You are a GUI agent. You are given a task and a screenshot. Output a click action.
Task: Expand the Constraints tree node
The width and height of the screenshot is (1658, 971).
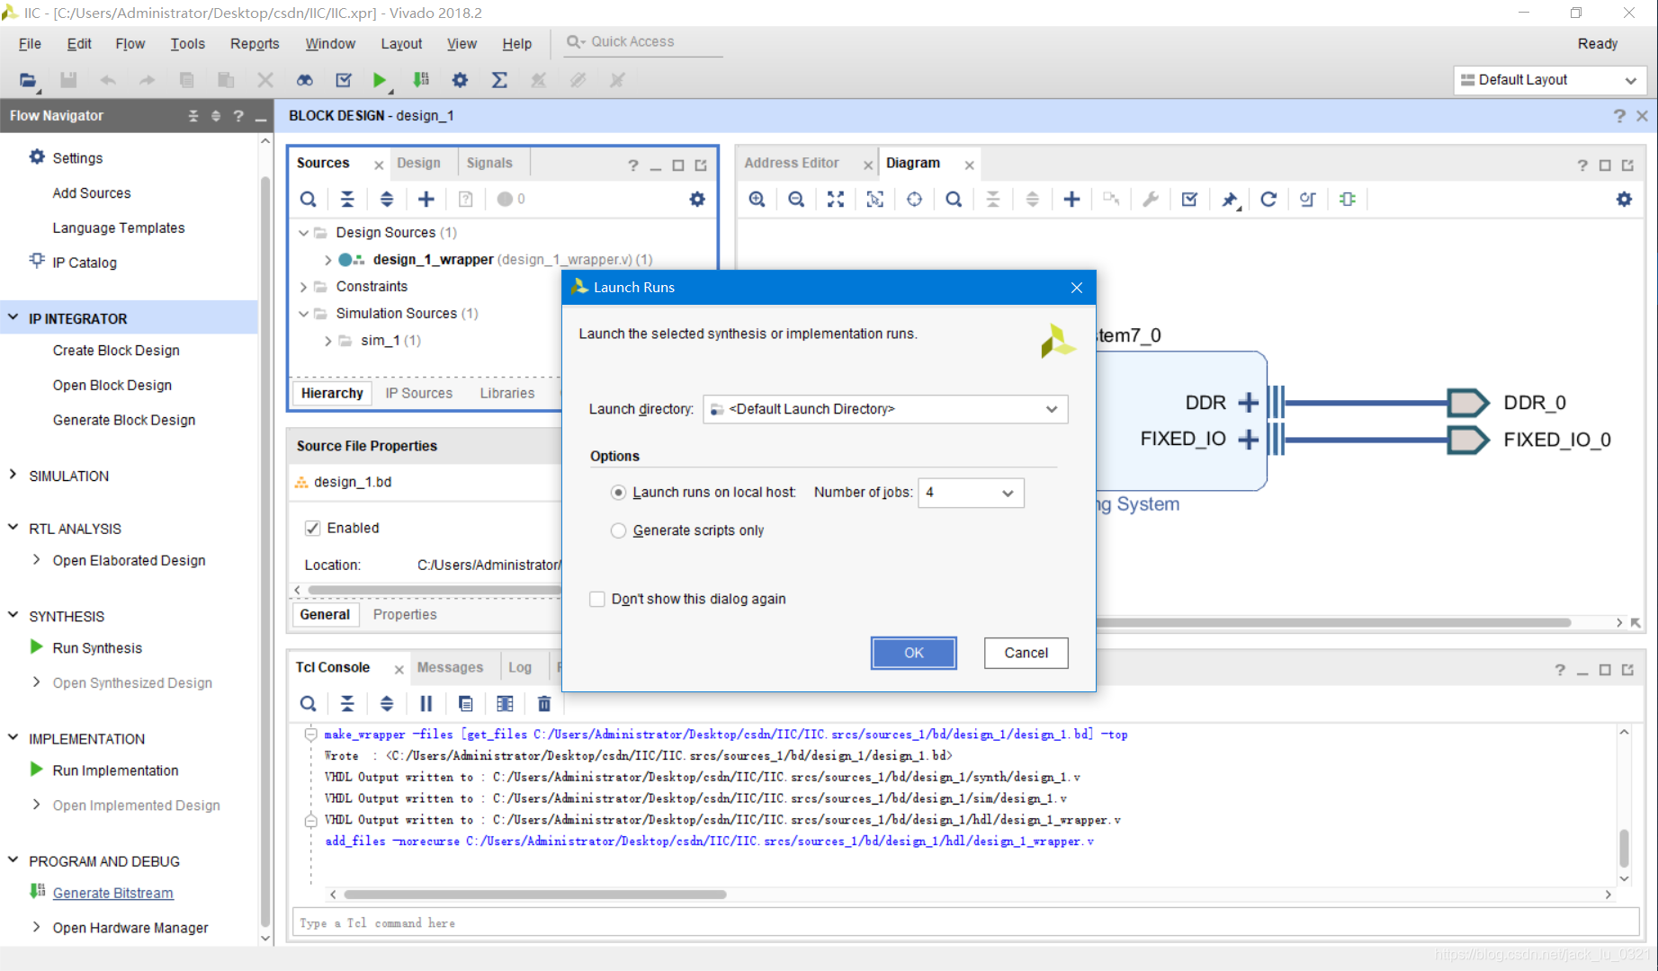pyautogui.click(x=304, y=287)
